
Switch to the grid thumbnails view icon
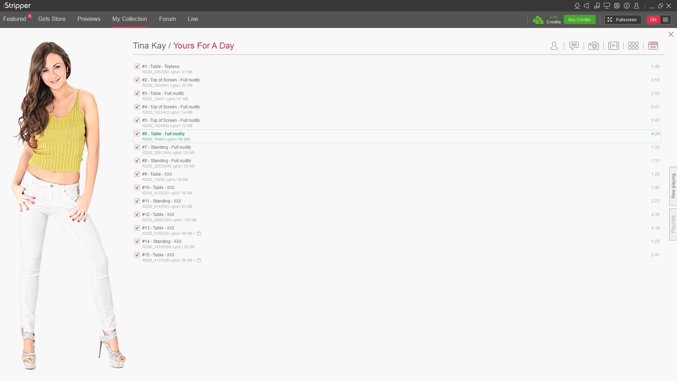point(633,46)
